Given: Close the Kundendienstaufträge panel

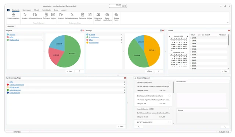Looking at the screenshot, I should click(x=125, y=78).
